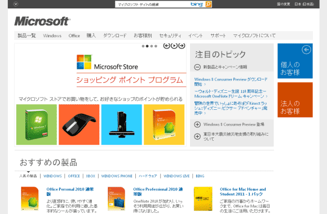The height and width of the screenshot is (214, 327).
Task: Select the WINDOWS product tab
Action: pyautogui.click(x=52, y=176)
